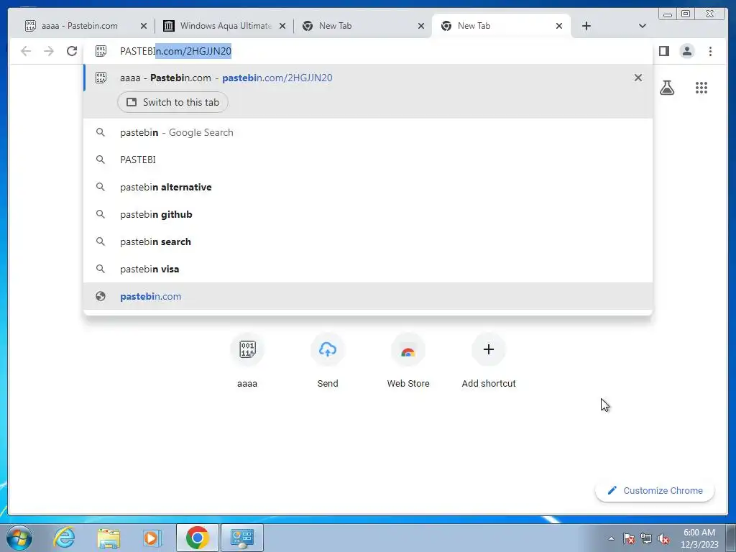
Task: Open a new tab with plus button
Action: pos(586,26)
